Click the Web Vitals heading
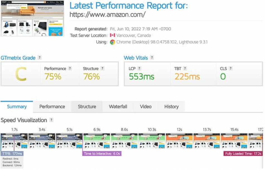This screenshot has height=171, width=265. tap(136, 58)
